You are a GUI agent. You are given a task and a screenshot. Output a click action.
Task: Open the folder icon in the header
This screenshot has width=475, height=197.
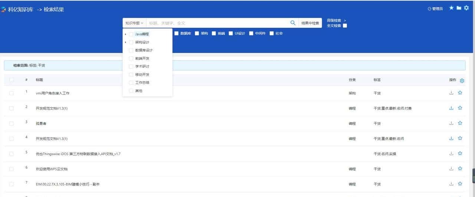tap(459, 8)
